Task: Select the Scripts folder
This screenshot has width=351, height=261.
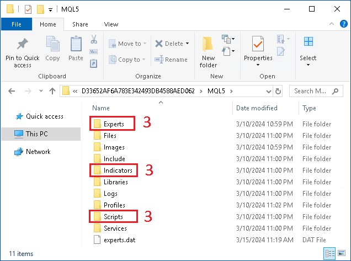Action: pos(108,217)
